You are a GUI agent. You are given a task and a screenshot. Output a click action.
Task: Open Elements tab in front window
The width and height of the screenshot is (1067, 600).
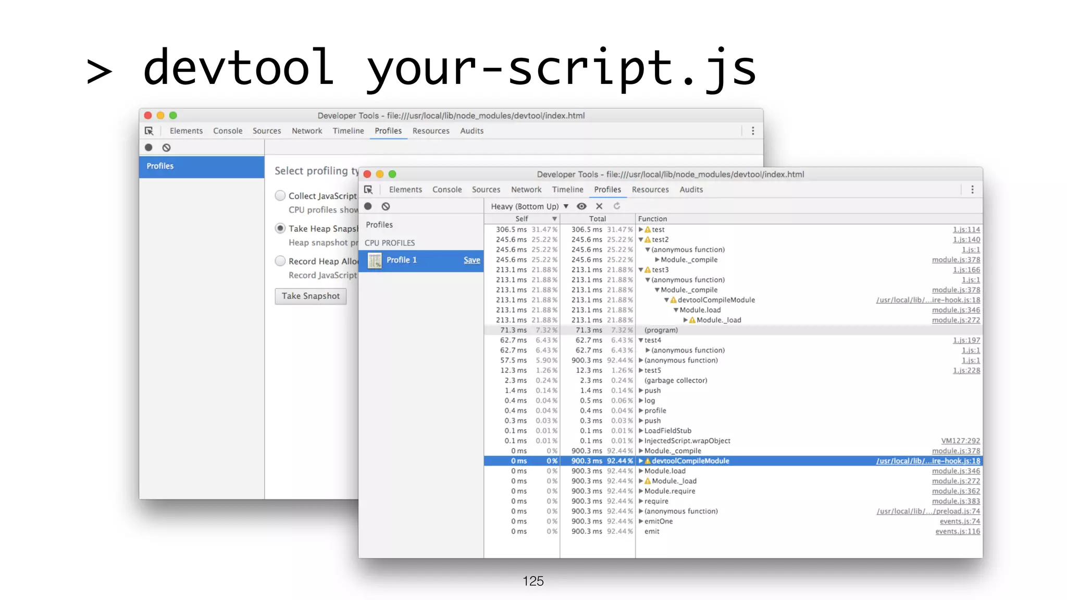click(x=405, y=190)
